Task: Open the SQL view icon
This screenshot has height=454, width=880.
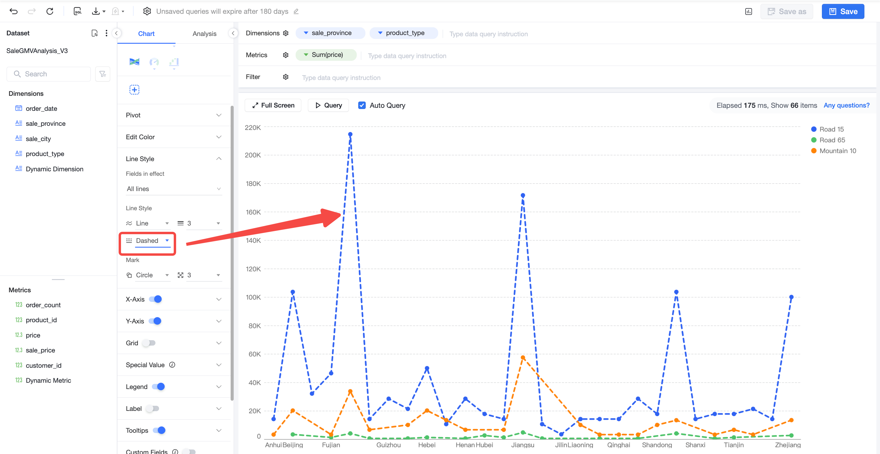Action: (x=78, y=11)
